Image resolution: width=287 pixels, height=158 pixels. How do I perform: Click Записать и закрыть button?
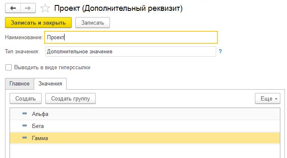pos(38,23)
